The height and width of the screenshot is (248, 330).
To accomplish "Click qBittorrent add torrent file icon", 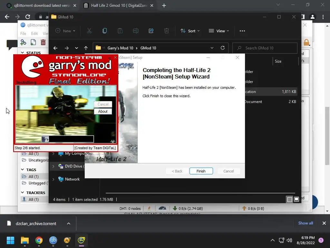I will tap(33, 42).
